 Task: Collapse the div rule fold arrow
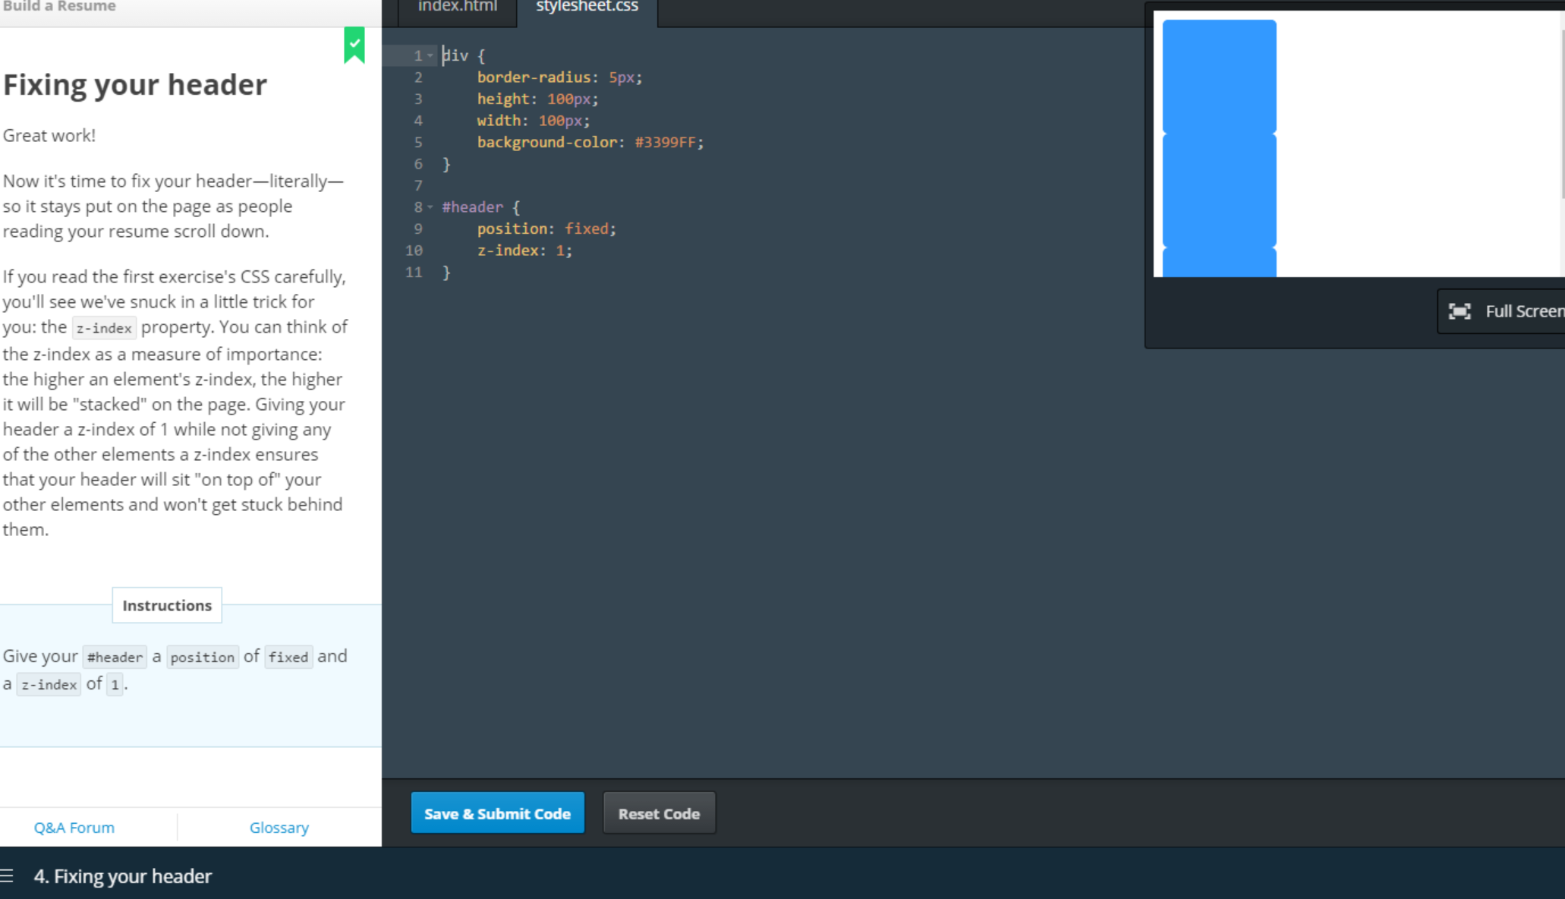tap(430, 55)
